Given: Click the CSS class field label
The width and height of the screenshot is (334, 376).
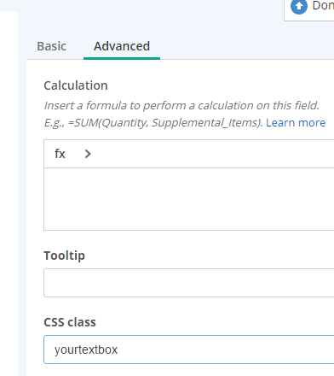Looking at the screenshot, I should click(x=70, y=322).
